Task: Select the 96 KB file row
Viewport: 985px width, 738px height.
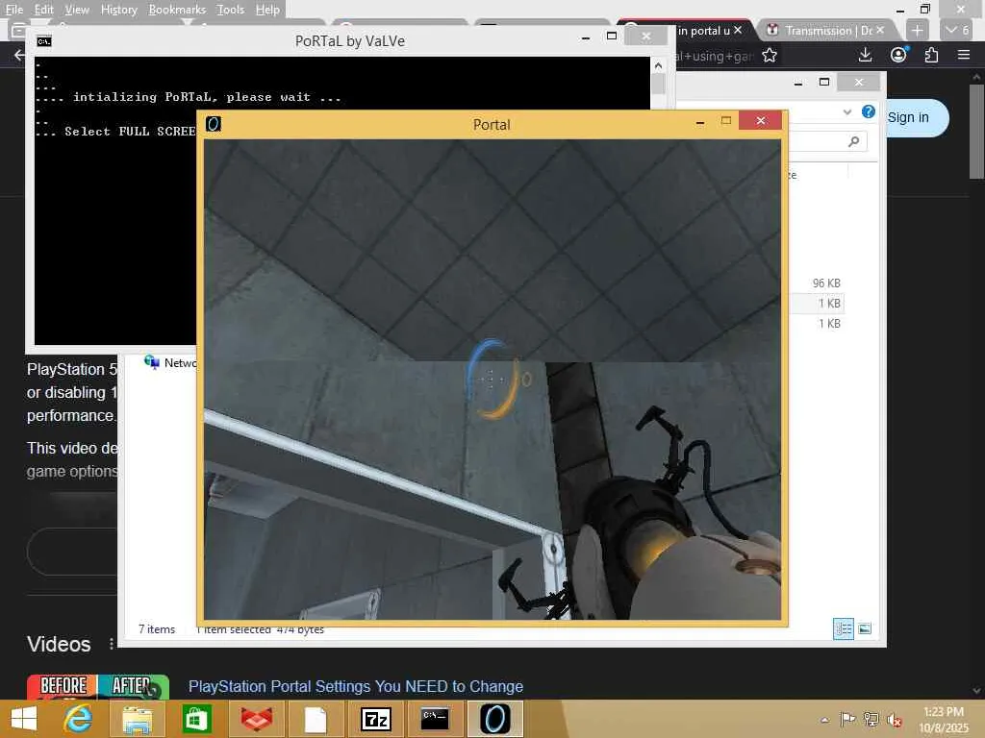Action: (x=816, y=283)
